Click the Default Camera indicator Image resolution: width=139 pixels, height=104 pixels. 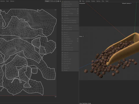pyautogui.click(x=127, y=3)
